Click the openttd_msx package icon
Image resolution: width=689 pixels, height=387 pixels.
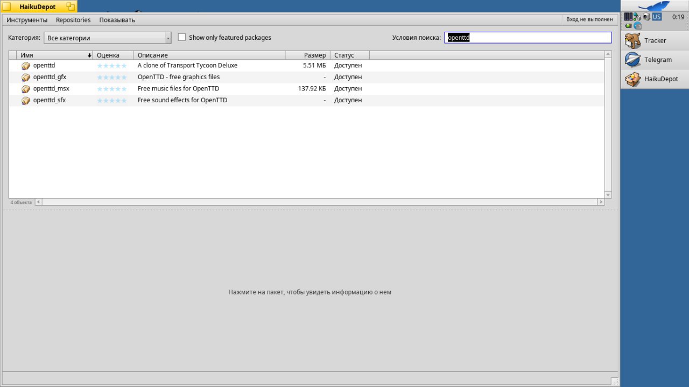pyautogui.click(x=25, y=89)
